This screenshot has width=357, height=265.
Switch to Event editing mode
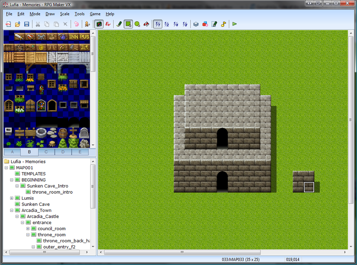click(108, 24)
